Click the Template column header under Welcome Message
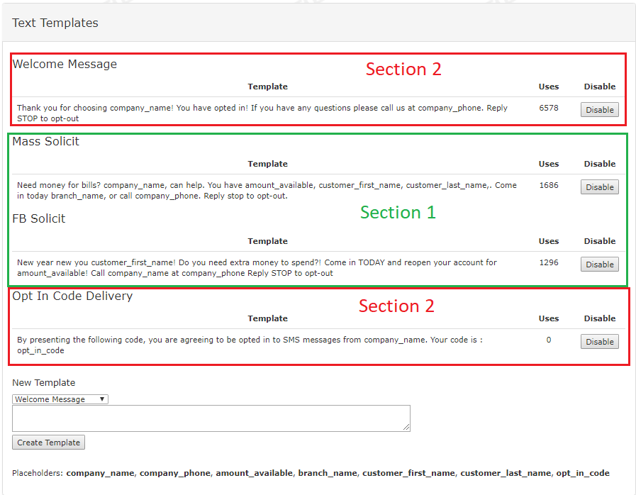The width and height of the screenshot is (636, 495). tap(268, 87)
